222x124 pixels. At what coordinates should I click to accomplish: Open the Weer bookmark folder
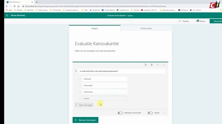(85, 10)
